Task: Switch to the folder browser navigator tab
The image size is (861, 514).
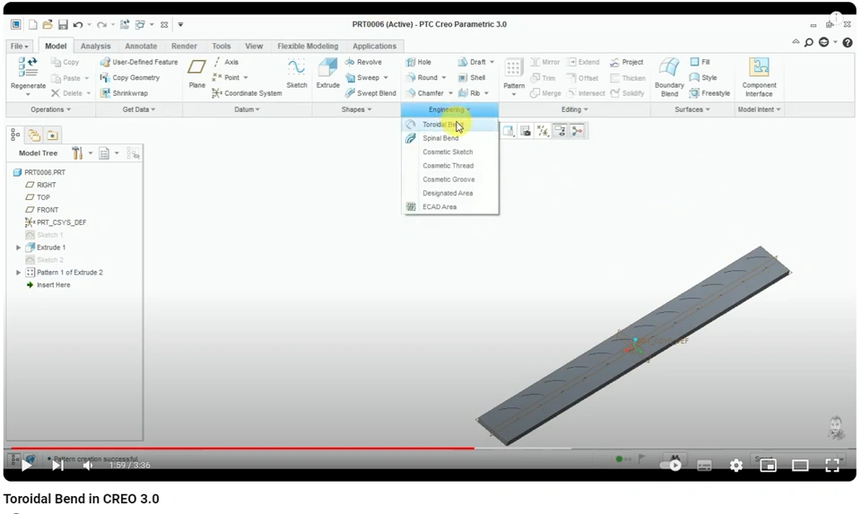Action: (x=34, y=135)
